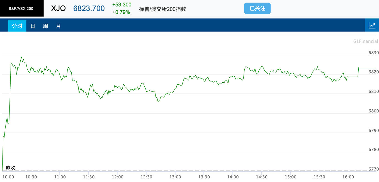Click the 11:00 time axis label
This screenshot has height=182, width=379.
tap(60, 177)
